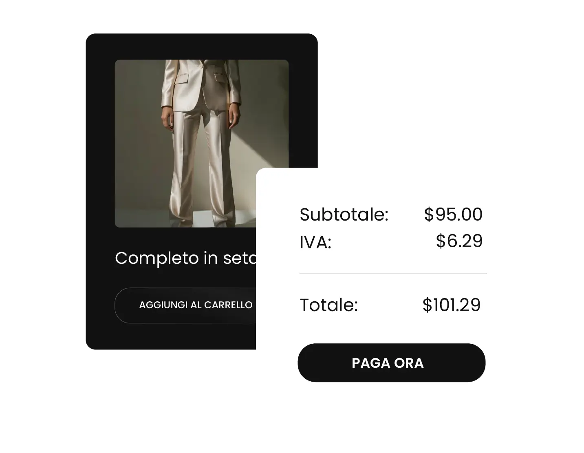Click the IVA label

(x=315, y=242)
